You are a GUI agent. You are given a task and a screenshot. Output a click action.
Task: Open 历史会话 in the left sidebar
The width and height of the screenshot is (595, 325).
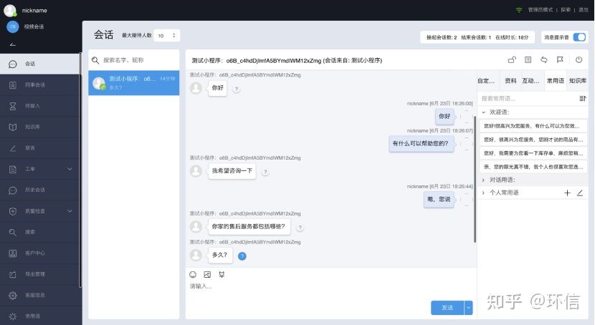pyautogui.click(x=35, y=190)
